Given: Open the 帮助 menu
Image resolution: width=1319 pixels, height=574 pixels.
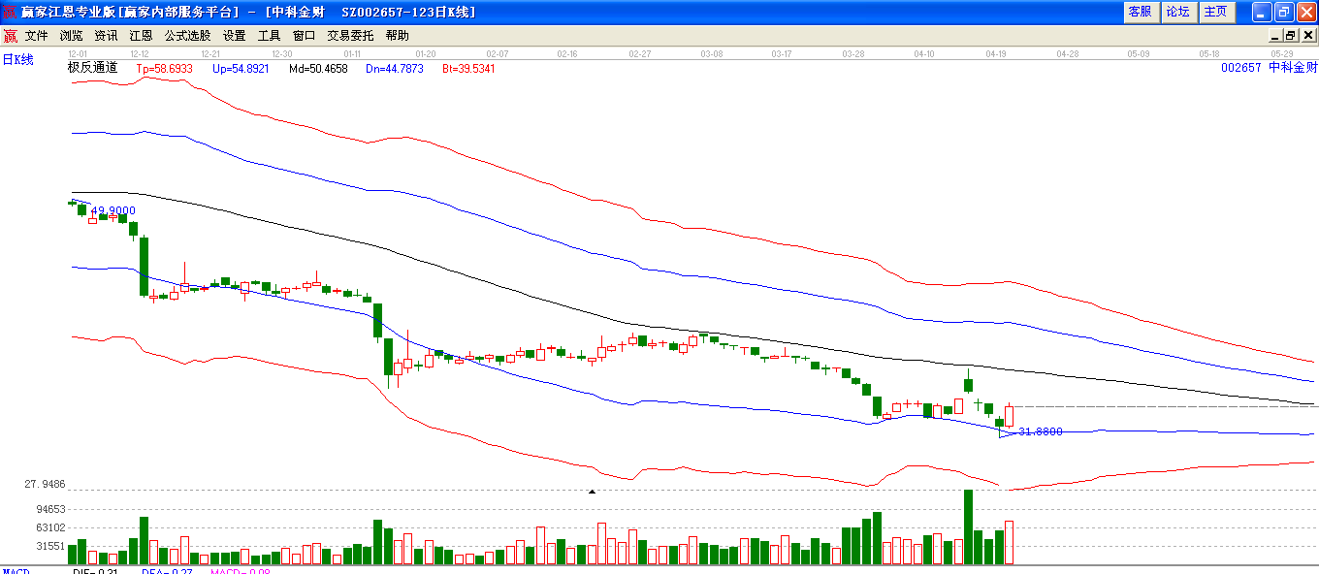Looking at the screenshot, I should [x=397, y=36].
